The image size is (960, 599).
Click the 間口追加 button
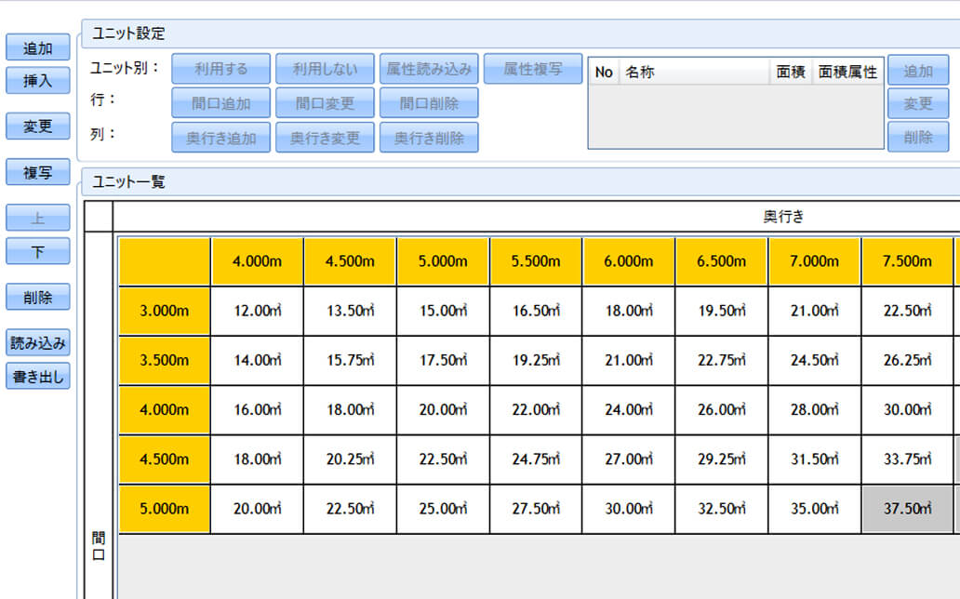click(221, 102)
